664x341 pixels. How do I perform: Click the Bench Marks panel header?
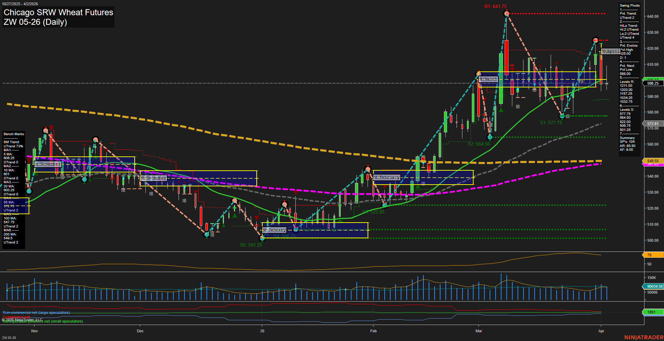13,134
